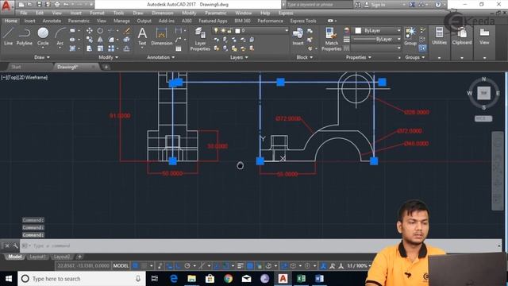This screenshot has width=508, height=286.
Task: Toggle the layer on/off lightbulb icon
Action: pyautogui.click(x=216, y=30)
